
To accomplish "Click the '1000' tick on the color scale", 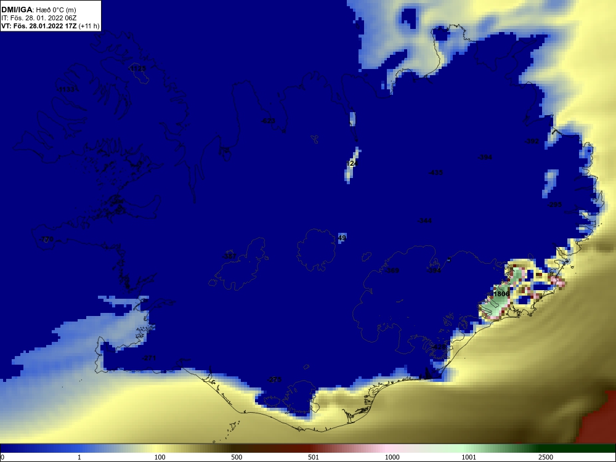I will click(392, 457).
